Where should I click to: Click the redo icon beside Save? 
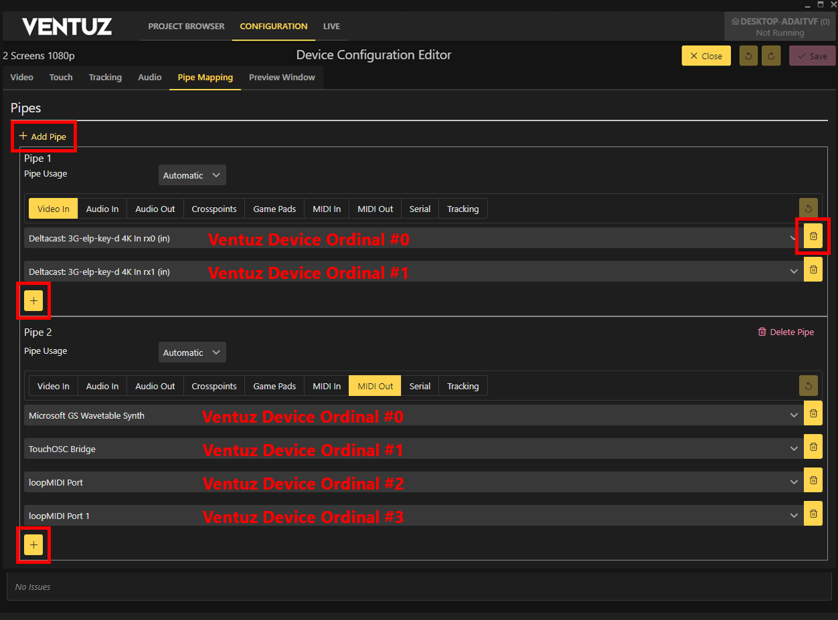[771, 56]
